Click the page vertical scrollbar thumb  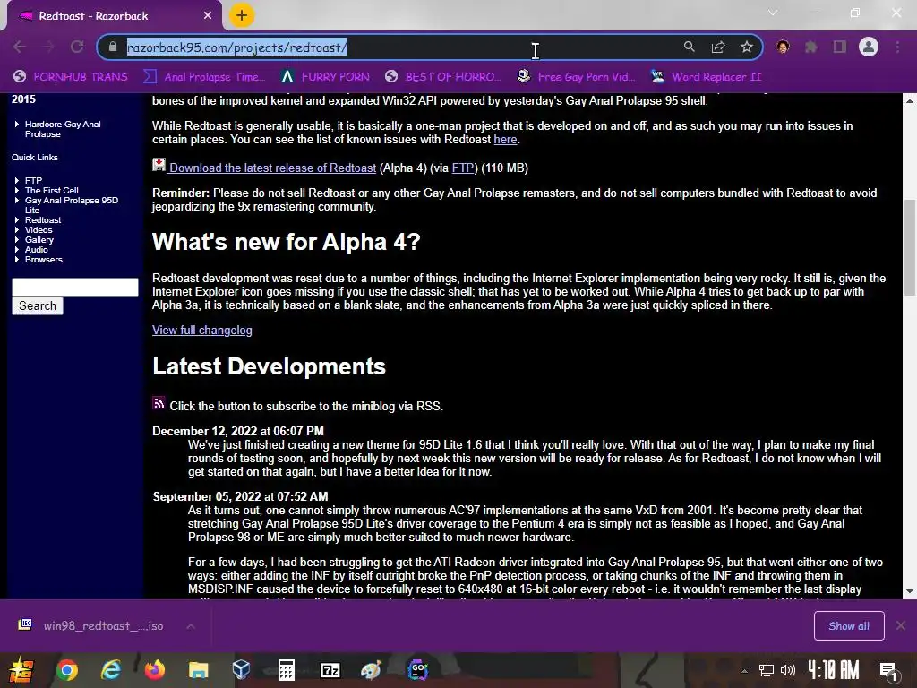(x=910, y=248)
